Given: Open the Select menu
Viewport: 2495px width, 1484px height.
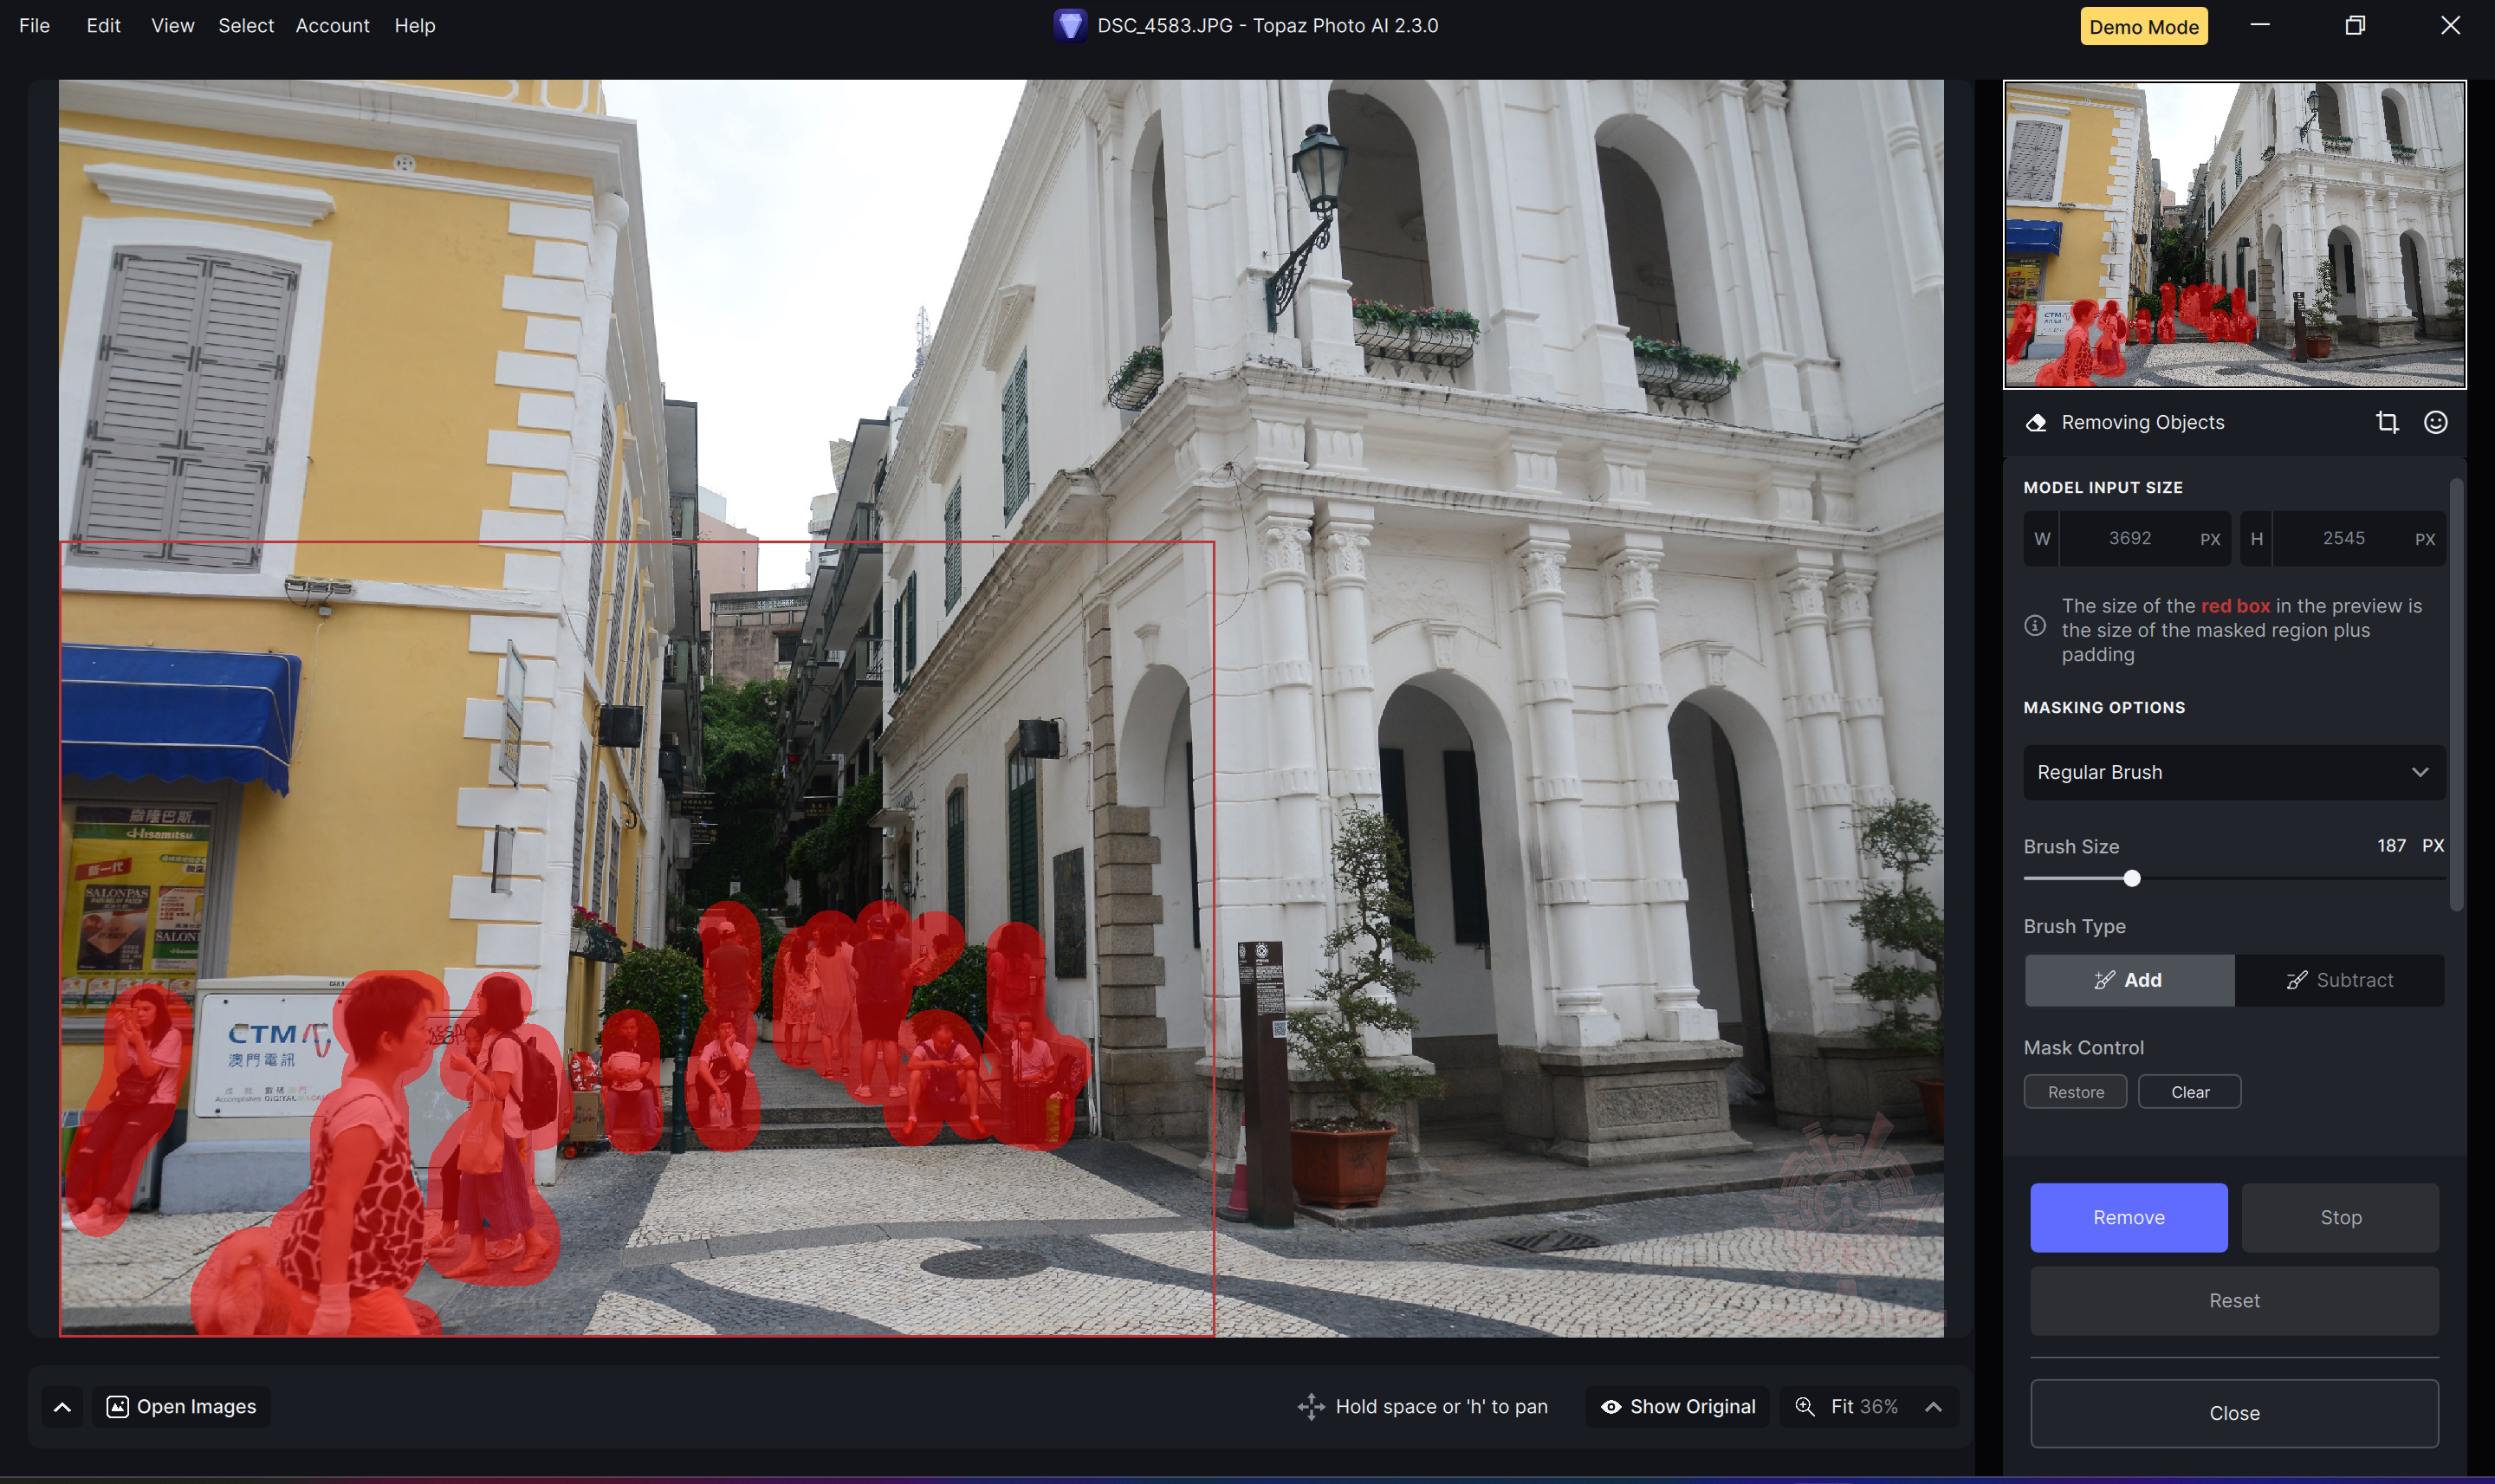Looking at the screenshot, I should 246,25.
